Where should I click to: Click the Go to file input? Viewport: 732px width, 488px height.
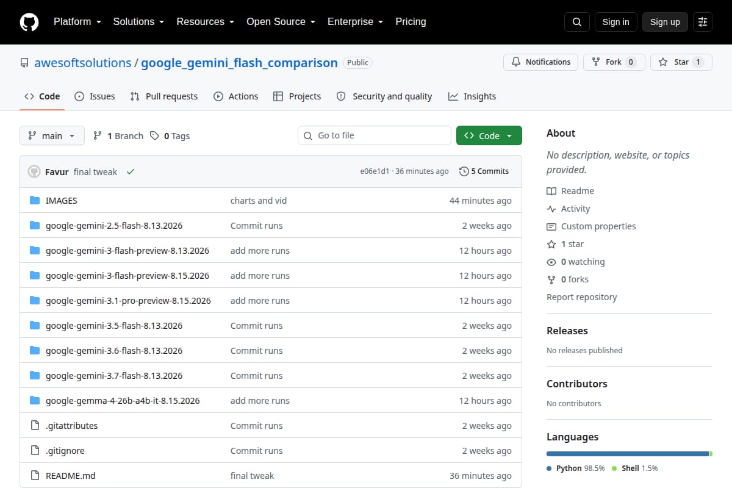375,135
